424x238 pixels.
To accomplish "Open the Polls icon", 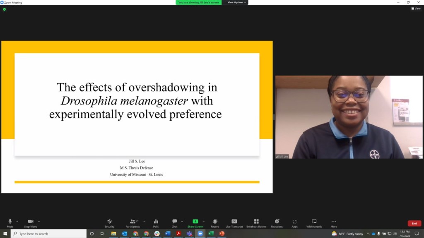I will (x=156, y=222).
